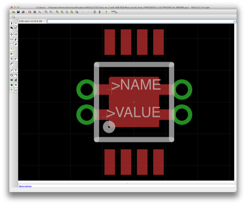Select the Split tool
246x205 pixels.
coord(12,64)
